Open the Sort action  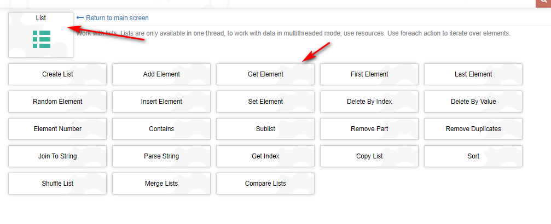[473, 156]
